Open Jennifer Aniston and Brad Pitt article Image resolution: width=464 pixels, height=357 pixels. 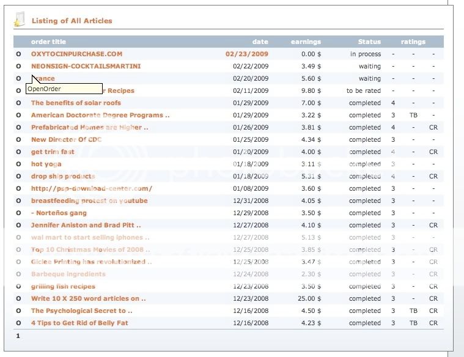(86, 226)
